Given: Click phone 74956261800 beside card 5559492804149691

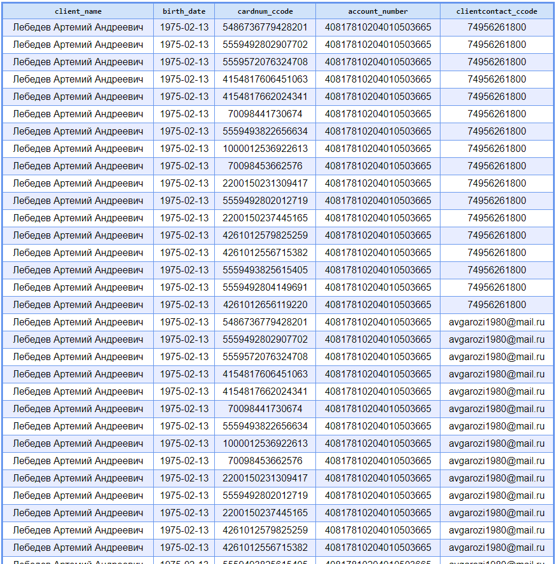Looking at the screenshot, I should coord(496,287).
